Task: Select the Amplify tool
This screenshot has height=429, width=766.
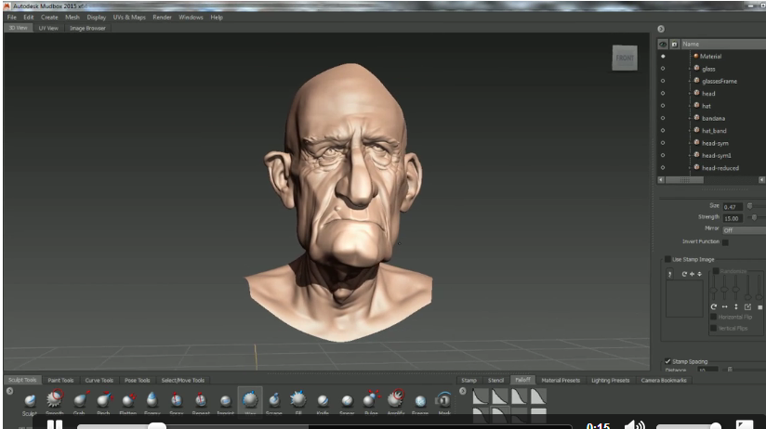Action: coord(396,398)
